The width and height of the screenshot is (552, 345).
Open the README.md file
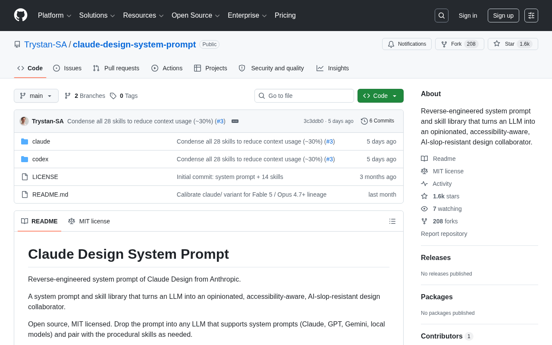50,194
